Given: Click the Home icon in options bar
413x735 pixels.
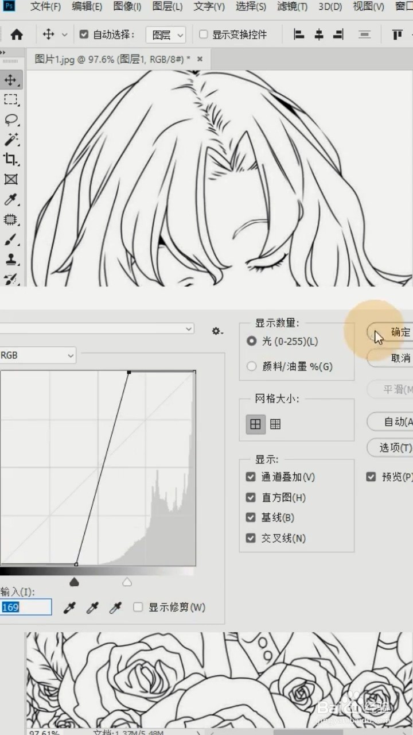Looking at the screenshot, I should click(x=17, y=34).
